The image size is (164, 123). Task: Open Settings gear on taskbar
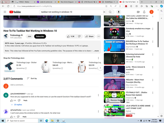[x=58, y=121]
